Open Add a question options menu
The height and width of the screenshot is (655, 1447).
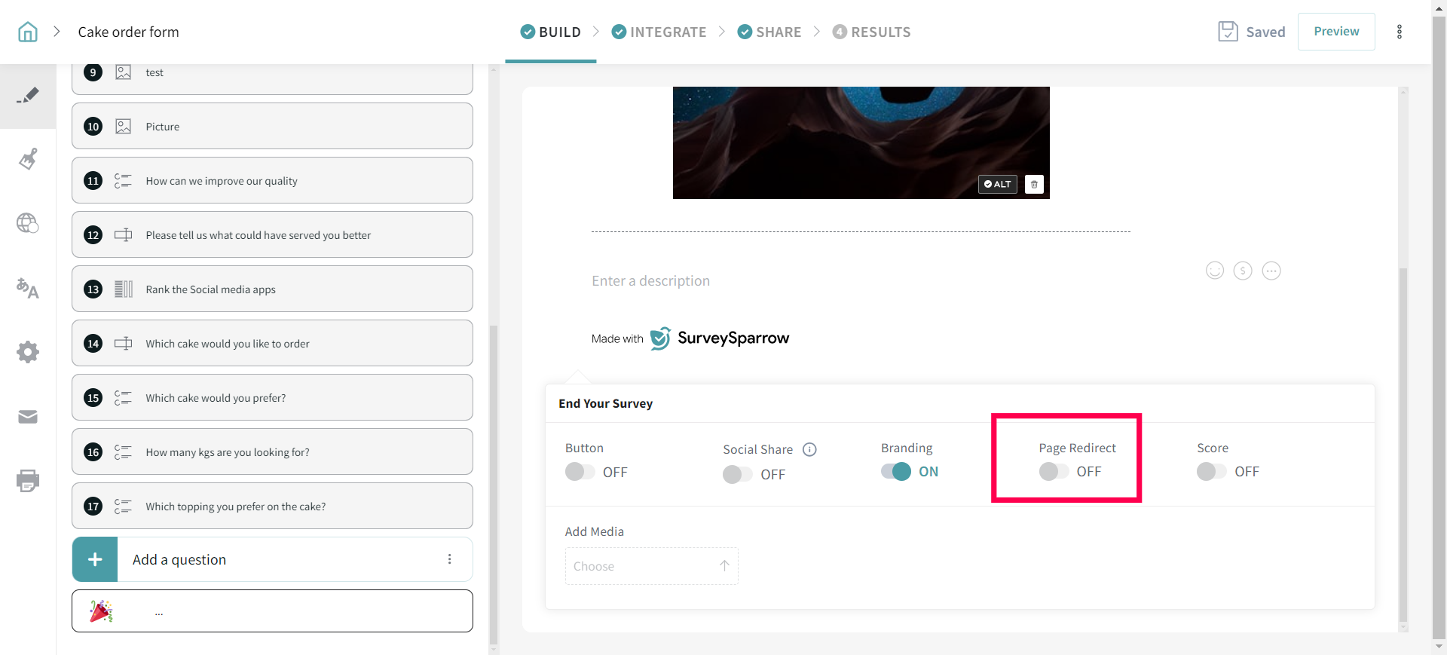[x=449, y=559]
